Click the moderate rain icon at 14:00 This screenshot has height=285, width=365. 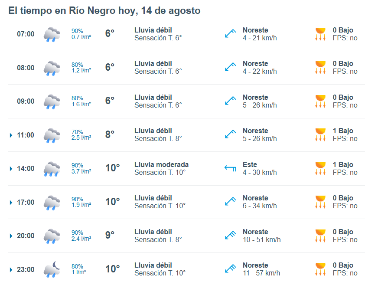pos(52,169)
